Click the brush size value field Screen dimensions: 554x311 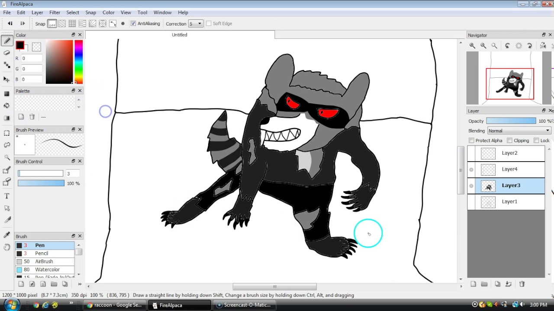[72, 174]
